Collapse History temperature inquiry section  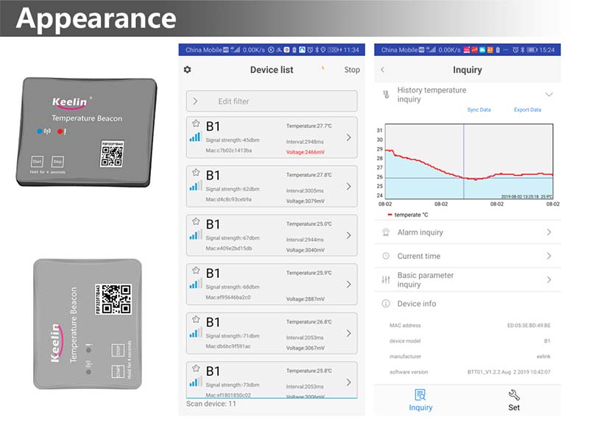pos(549,95)
